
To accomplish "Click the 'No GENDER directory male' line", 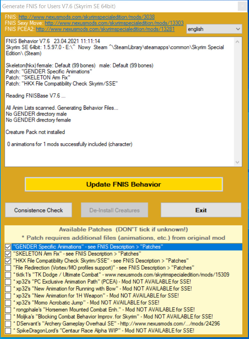I will [x=36, y=114].
